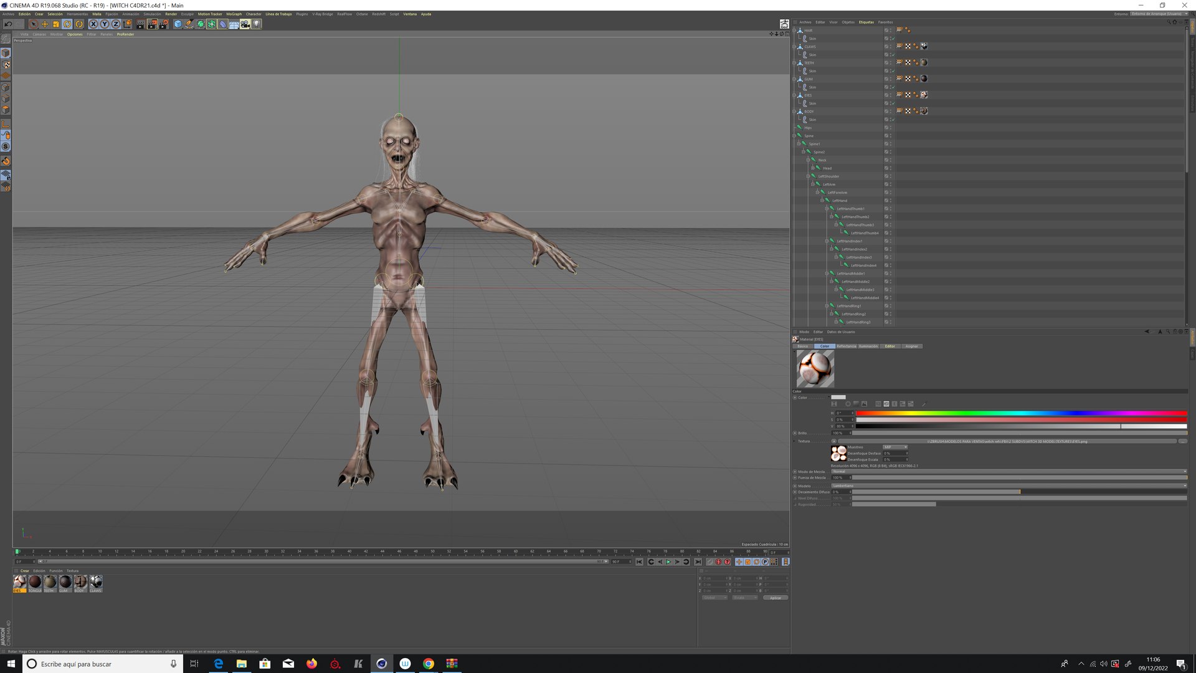Switch to Iluminación tab
The height and width of the screenshot is (673, 1196).
pyautogui.click(x=868, y=346)
